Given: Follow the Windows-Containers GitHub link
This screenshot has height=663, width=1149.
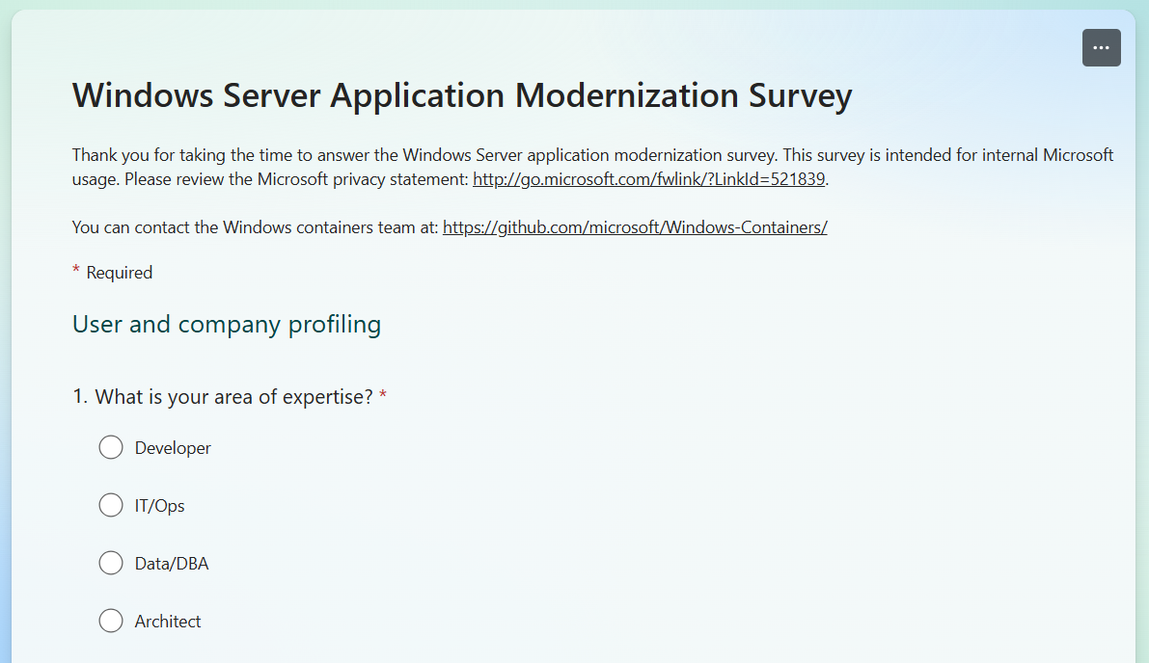Looking at the screenshot, I should coord(635,226).
